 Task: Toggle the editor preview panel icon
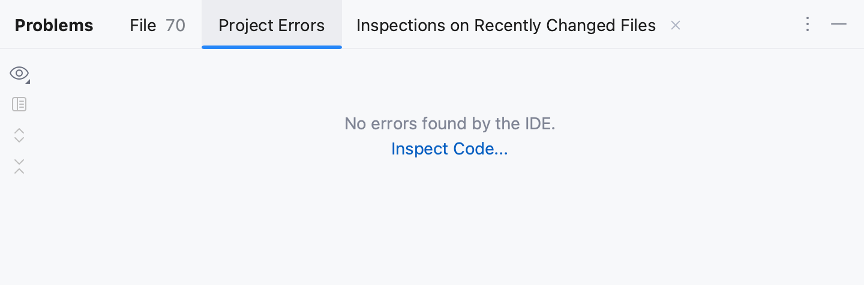[x=19, y=105]
